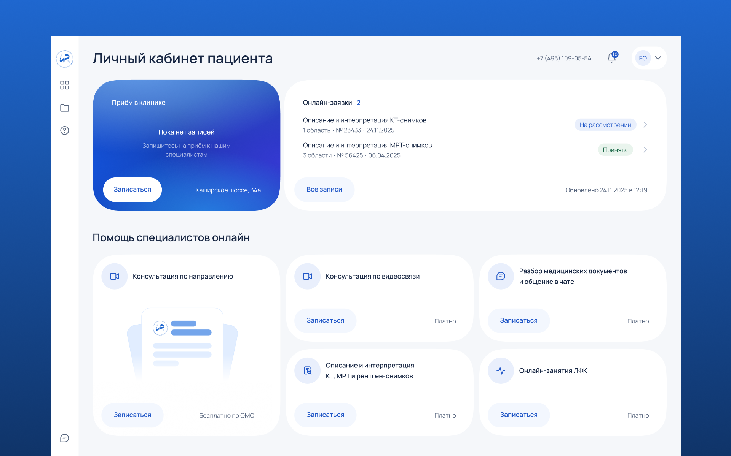Click the chat icon for Разбор медицинских документов
Screen dimensions: 731x456
(x=501, y=276)
